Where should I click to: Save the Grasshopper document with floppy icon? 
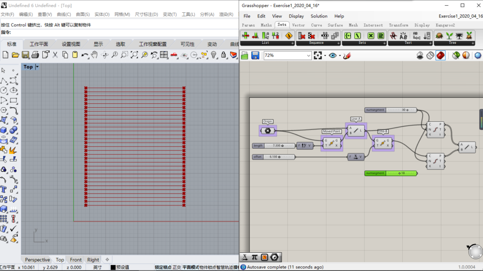(x=255, y=56)
